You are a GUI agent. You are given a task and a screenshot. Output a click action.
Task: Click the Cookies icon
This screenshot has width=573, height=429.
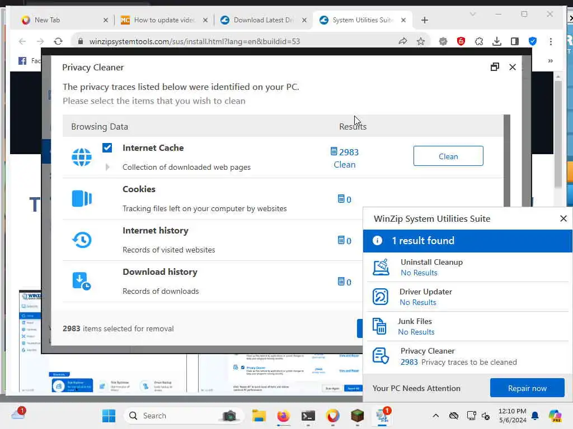click(82, 199)
